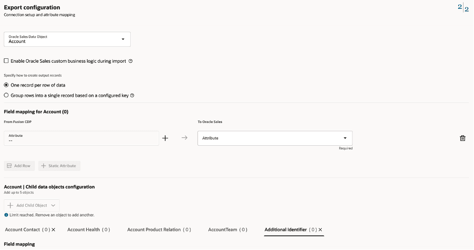
Task: Click the Static Attribute button
Action: [59, 166]
